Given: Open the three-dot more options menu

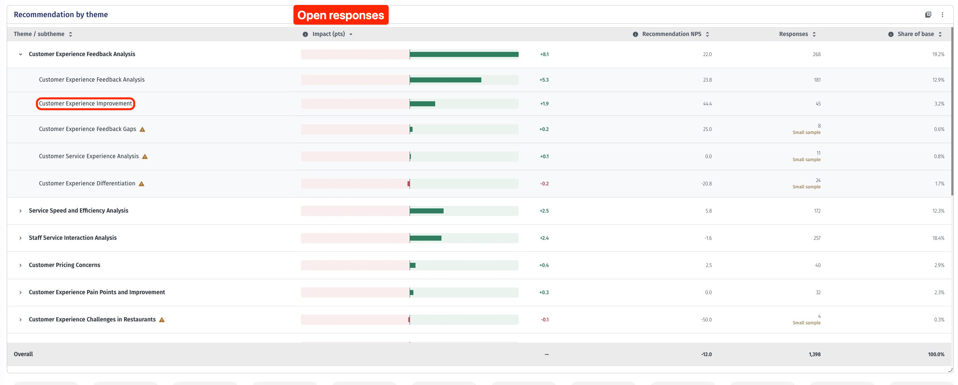Looking at the screenshot, I should click(x=942, y=15).
